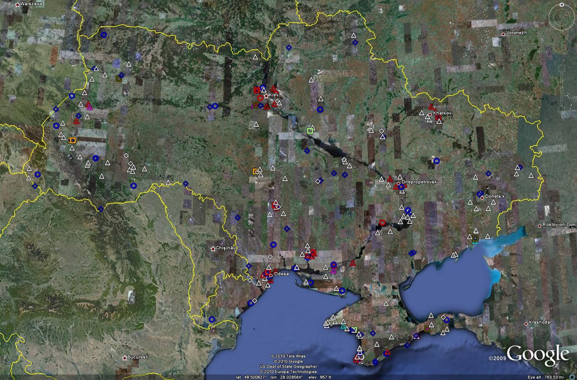This screenshot has height=380, width=577.
Task: Click the white diamond placemark near Chișinău
Action: pos(269,257)
